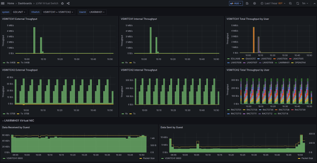Viewport: 317px width, 163px height.
Task: Open the system GDLVM7 dropdown
Action: coord(19,12)
